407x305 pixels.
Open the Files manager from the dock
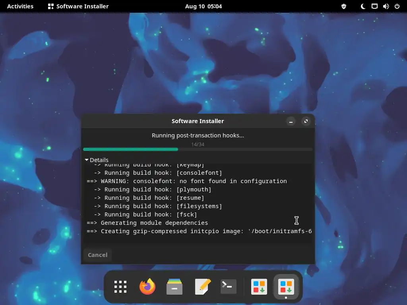174,287
